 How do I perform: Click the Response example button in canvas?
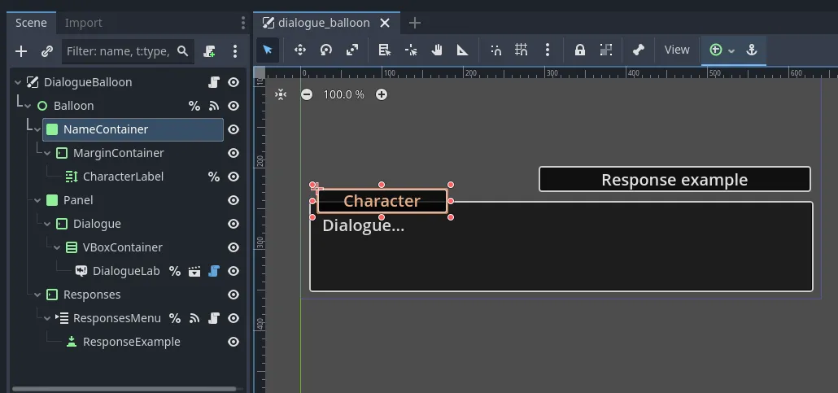coord(674,180)
